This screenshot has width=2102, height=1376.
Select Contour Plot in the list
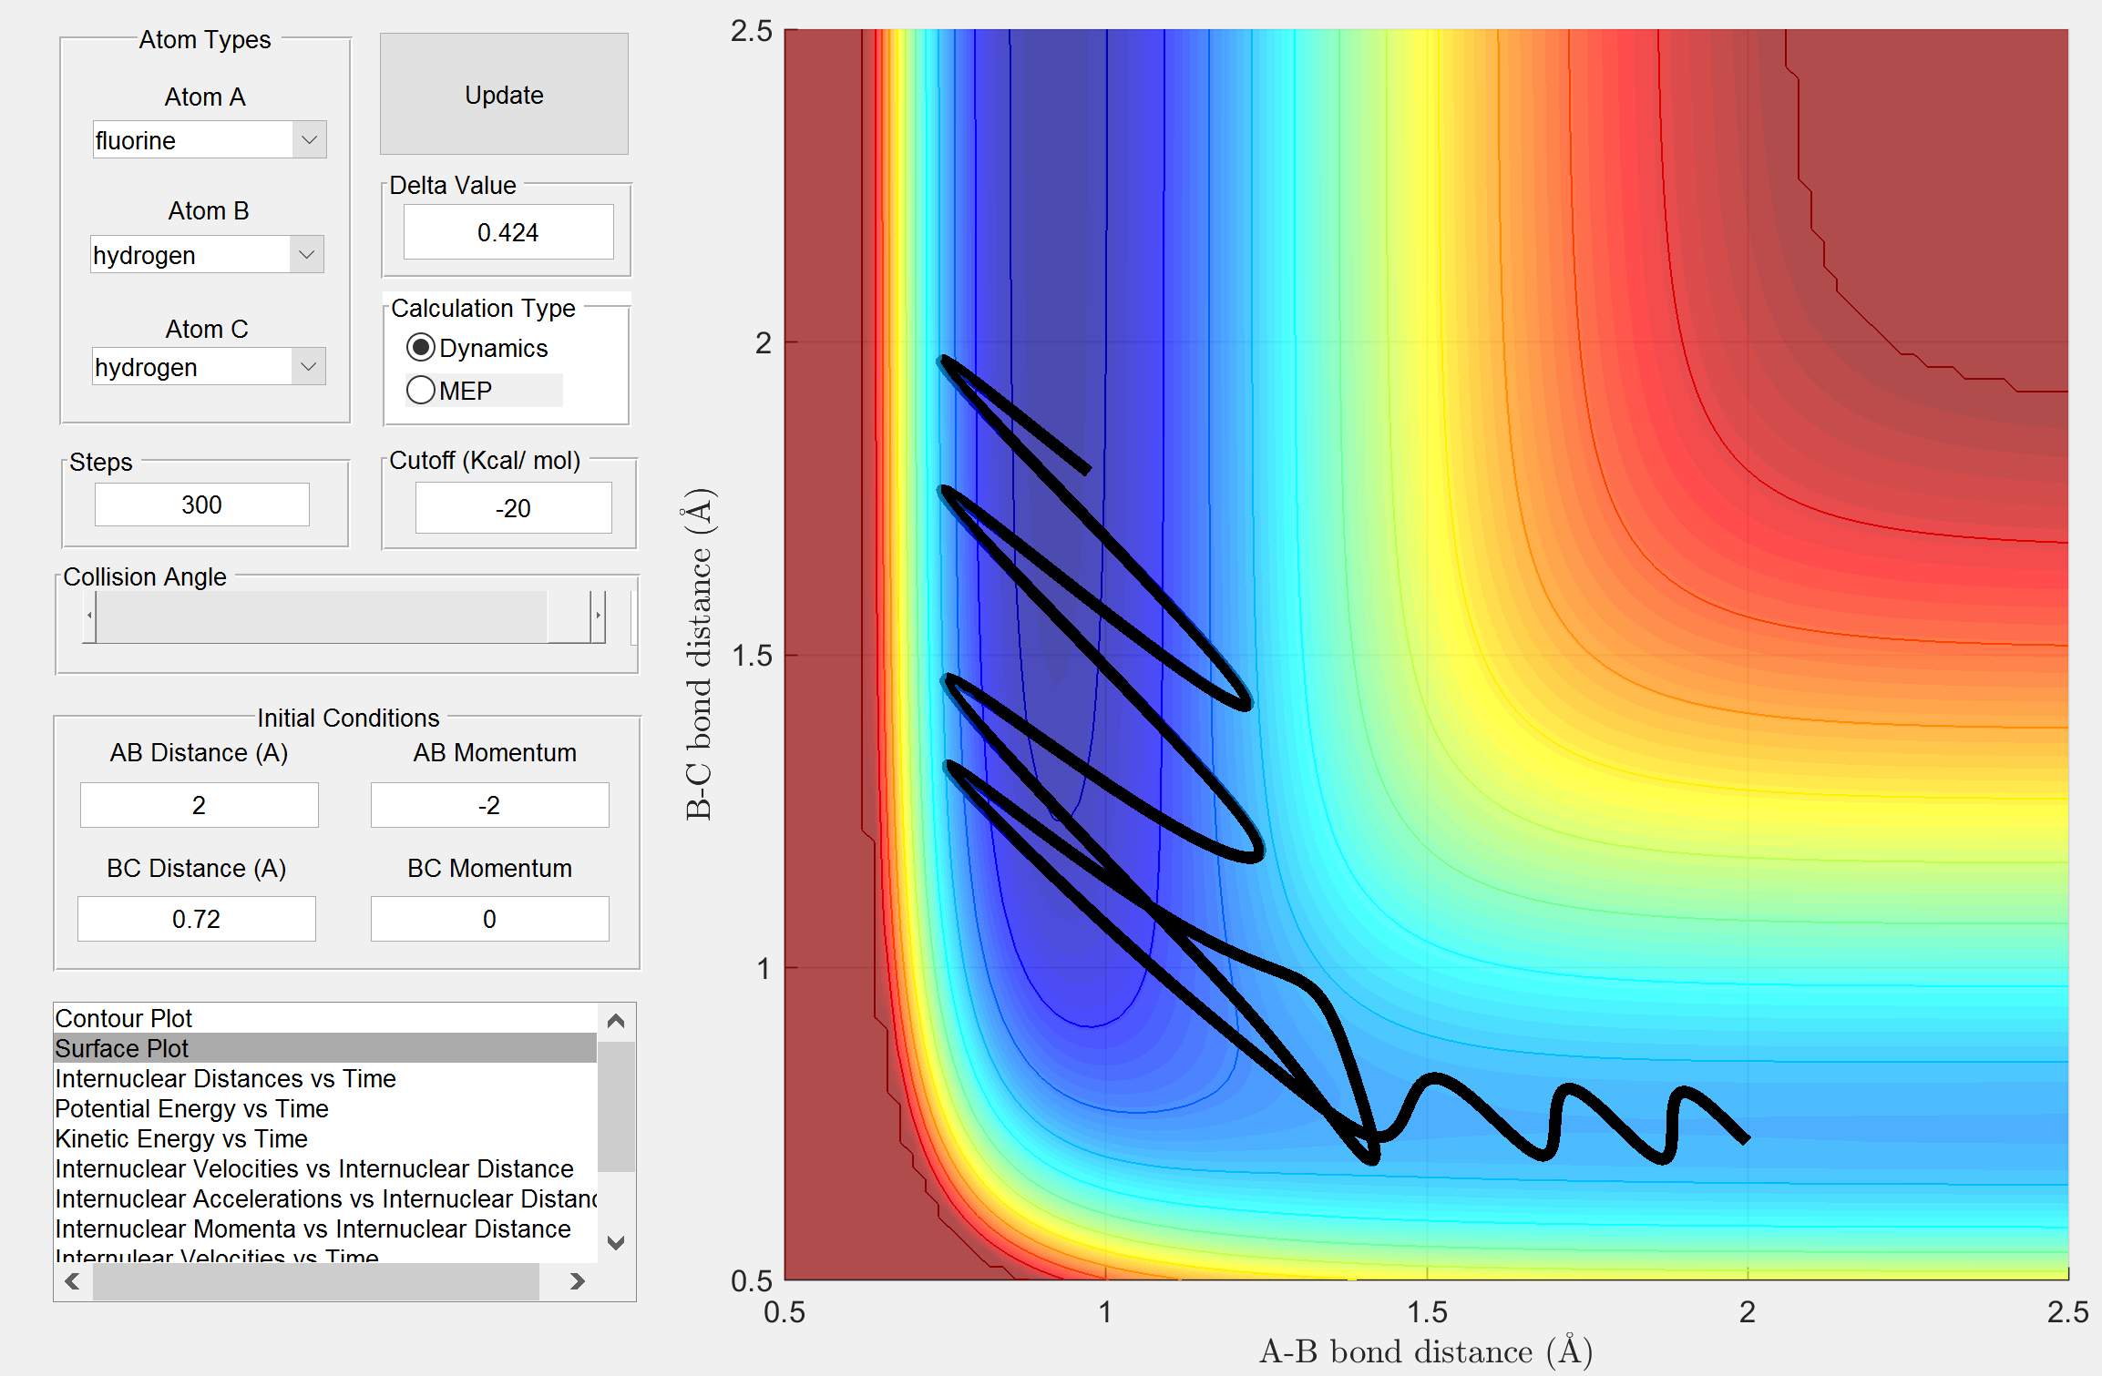pos(124,1018)
